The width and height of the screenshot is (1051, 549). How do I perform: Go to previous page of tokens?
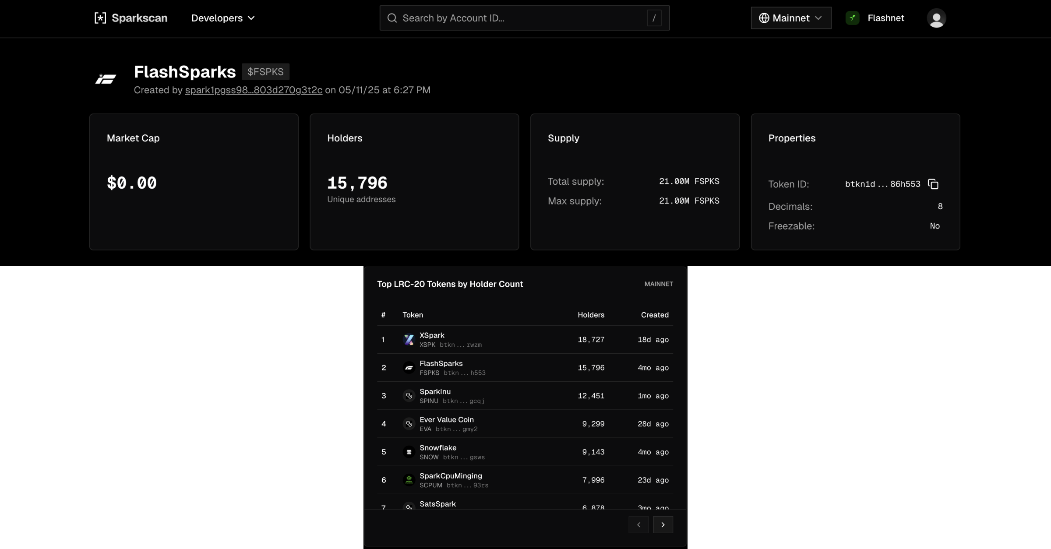[x=638, y=524]
